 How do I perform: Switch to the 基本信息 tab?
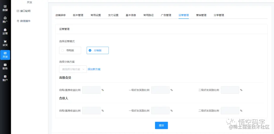tap(131, 15)
